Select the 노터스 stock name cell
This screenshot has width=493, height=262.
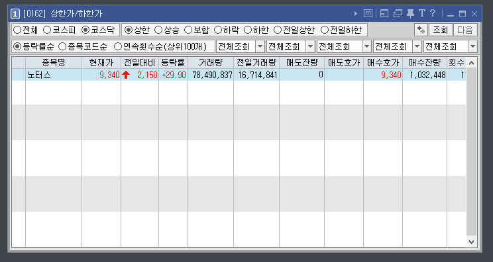(54, 75)
